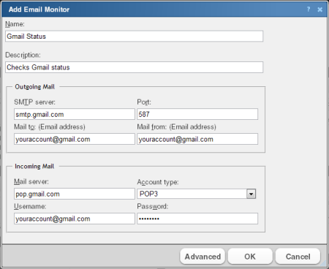Focus the Password field
Image resolution: width=329 pixels, height=269 pixels.
click(x=197, y=219)
